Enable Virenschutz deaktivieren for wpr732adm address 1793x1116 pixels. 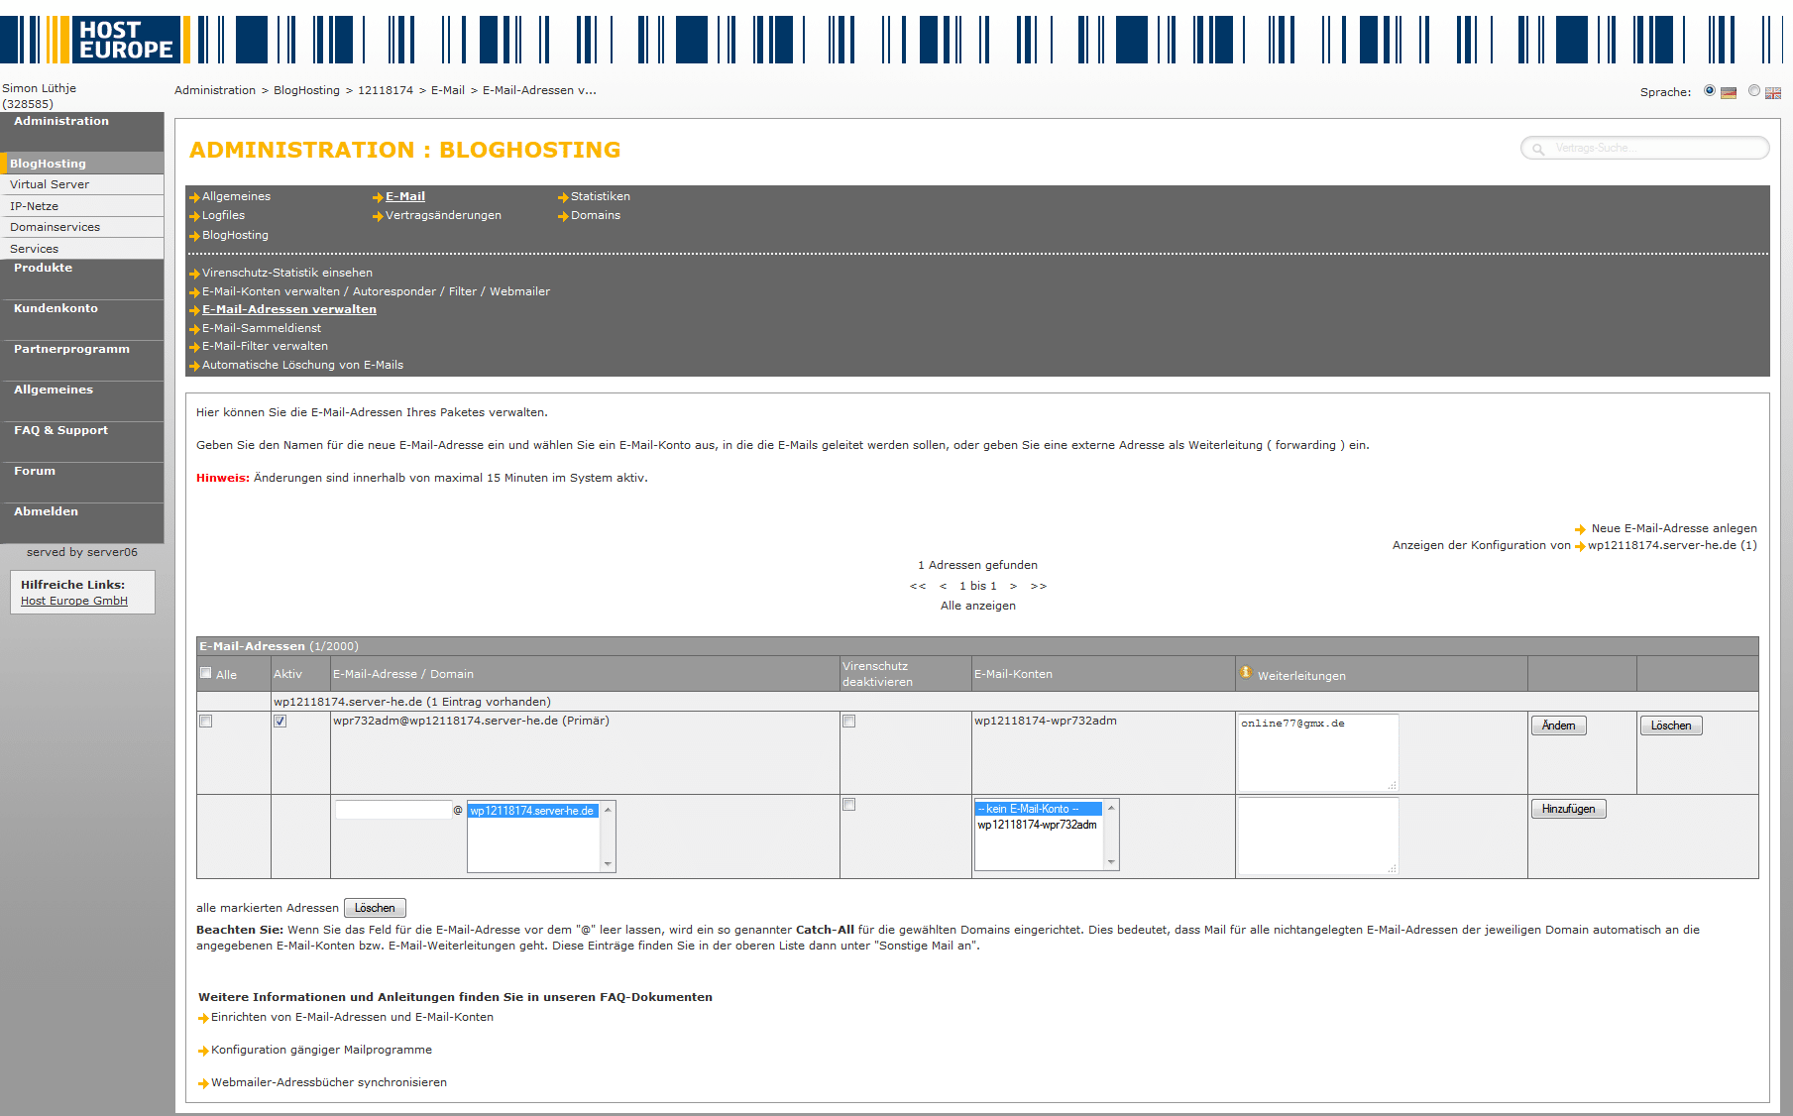(848, 722)
